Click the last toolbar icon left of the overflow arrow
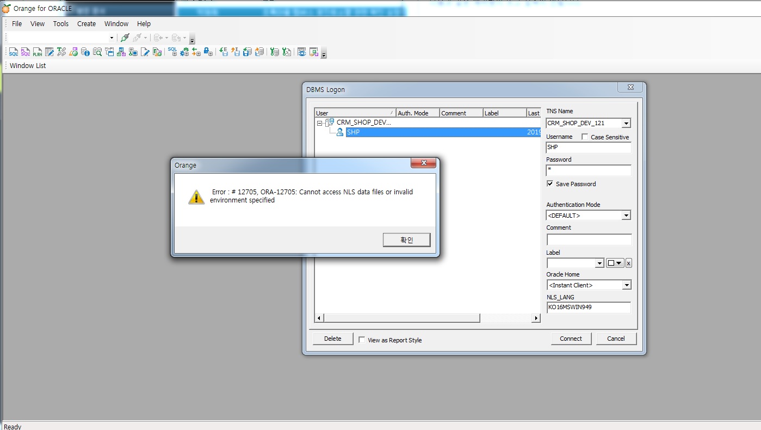Image resolution: width=761 pixels, height=430 pixels. pos(314,52)
